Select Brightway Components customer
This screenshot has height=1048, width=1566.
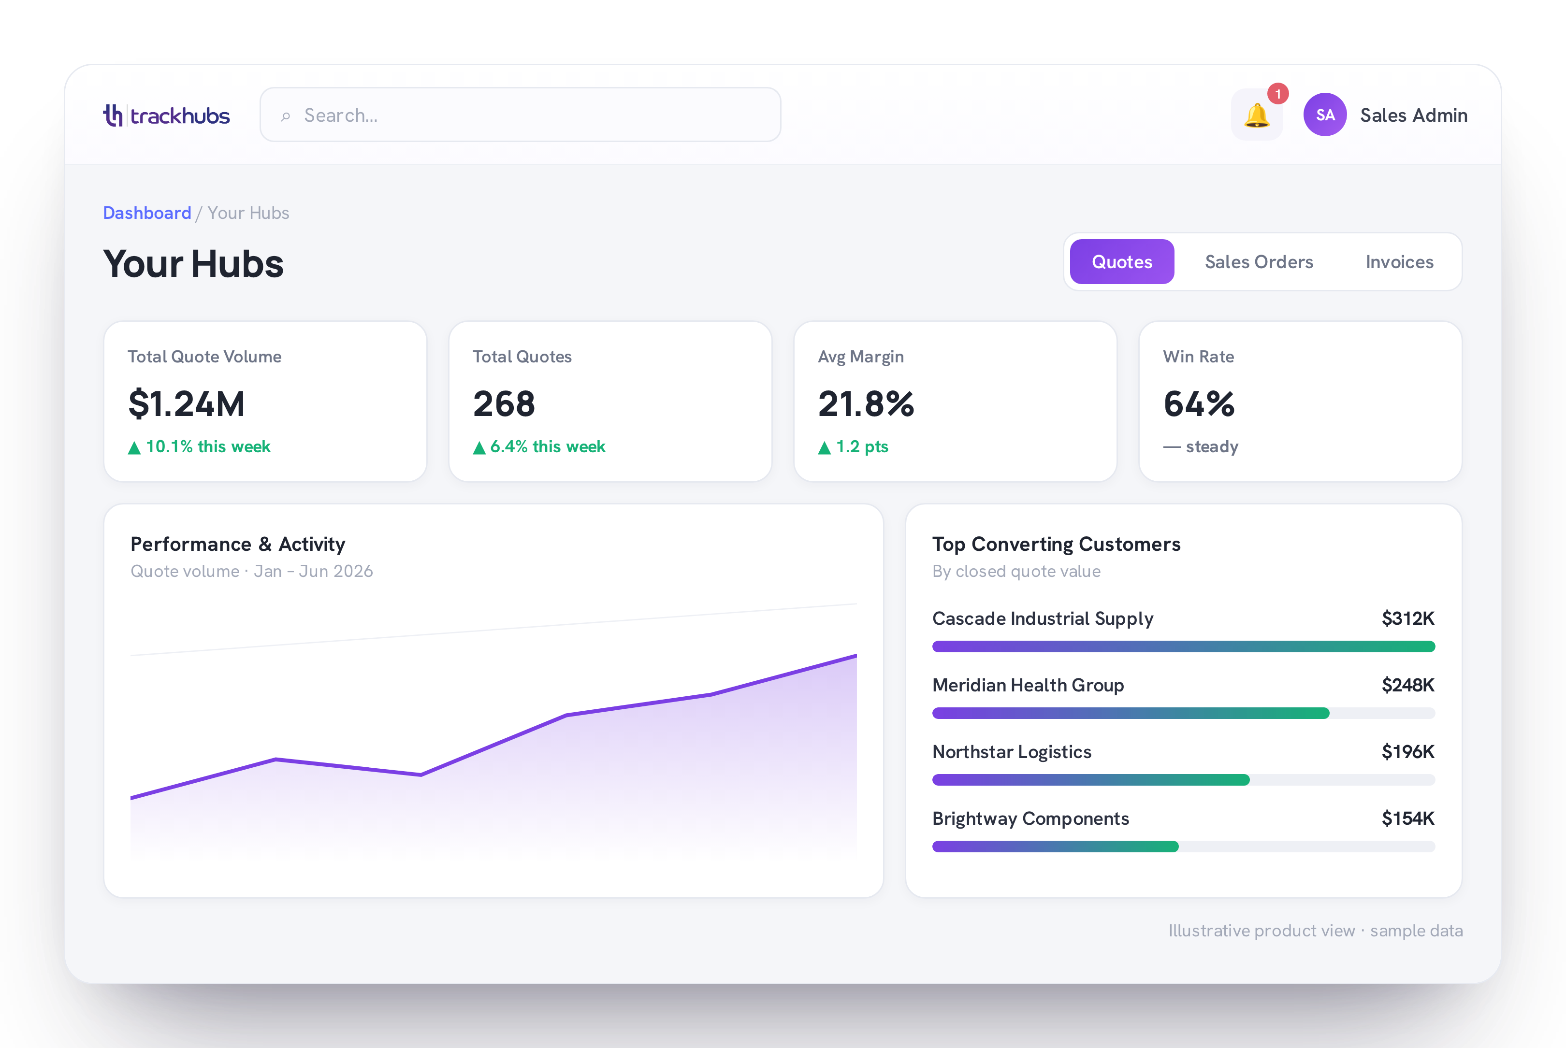click(1030, 819)
